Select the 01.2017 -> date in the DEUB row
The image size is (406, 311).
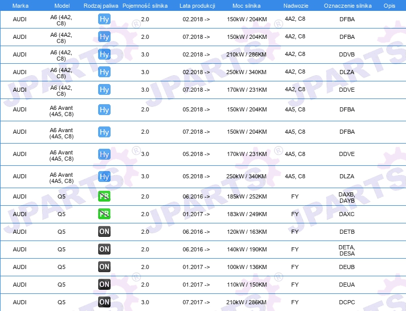pos(196,267)
